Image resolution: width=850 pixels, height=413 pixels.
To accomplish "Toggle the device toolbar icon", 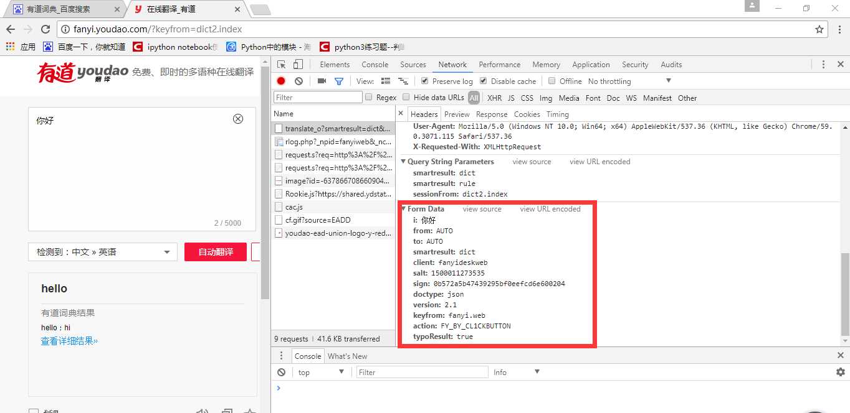I will 298,65.
